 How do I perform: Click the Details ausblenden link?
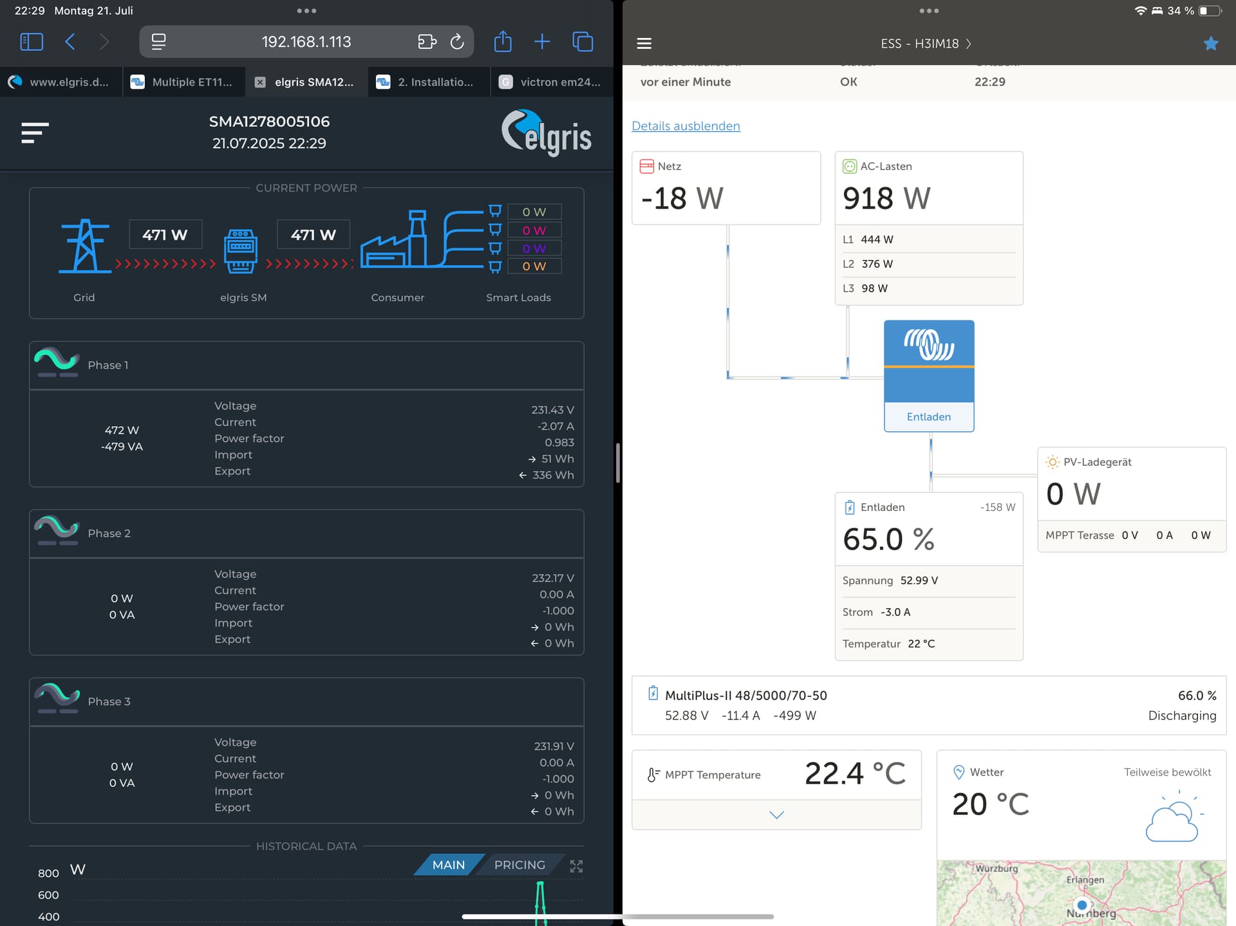pyautogui.click(x=686, y=126)
